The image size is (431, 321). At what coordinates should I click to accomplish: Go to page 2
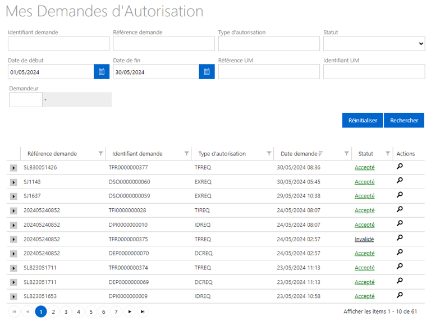pos(53,311)
